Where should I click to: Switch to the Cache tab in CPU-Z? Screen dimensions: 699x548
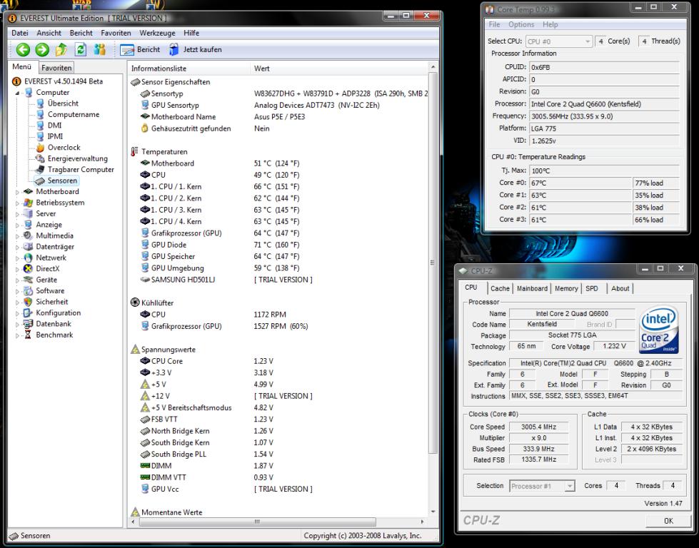(x=500, y=289)
